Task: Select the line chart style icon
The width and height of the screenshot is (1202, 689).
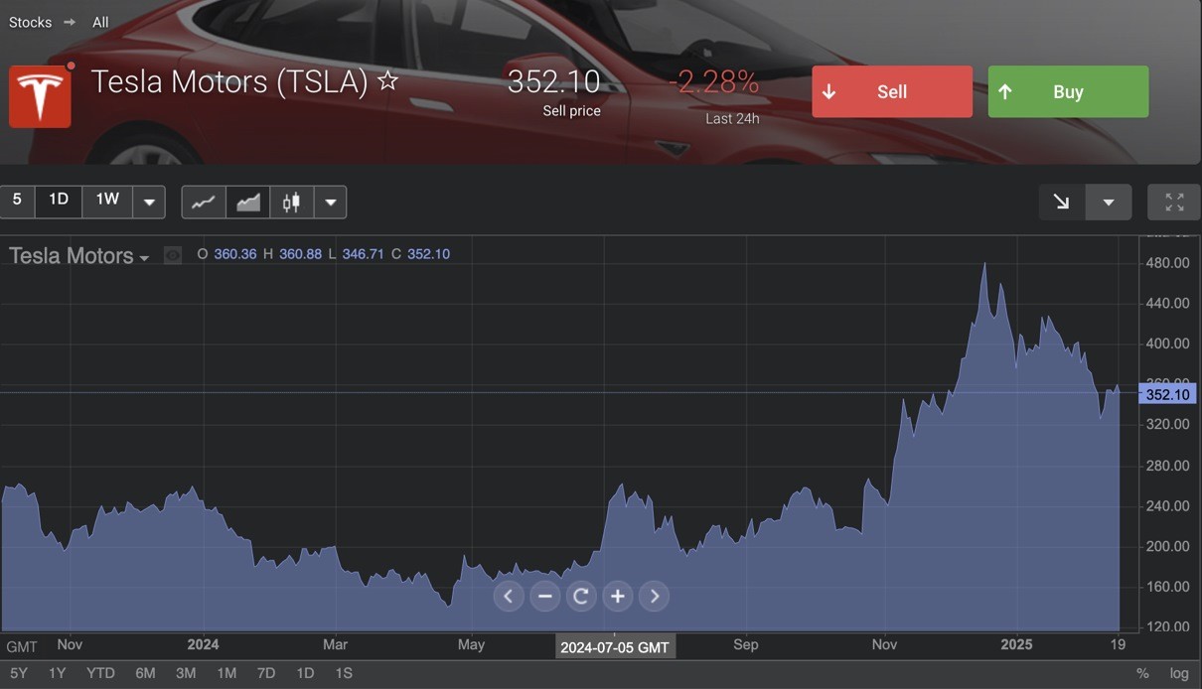Action: click(x=204, y=202)
